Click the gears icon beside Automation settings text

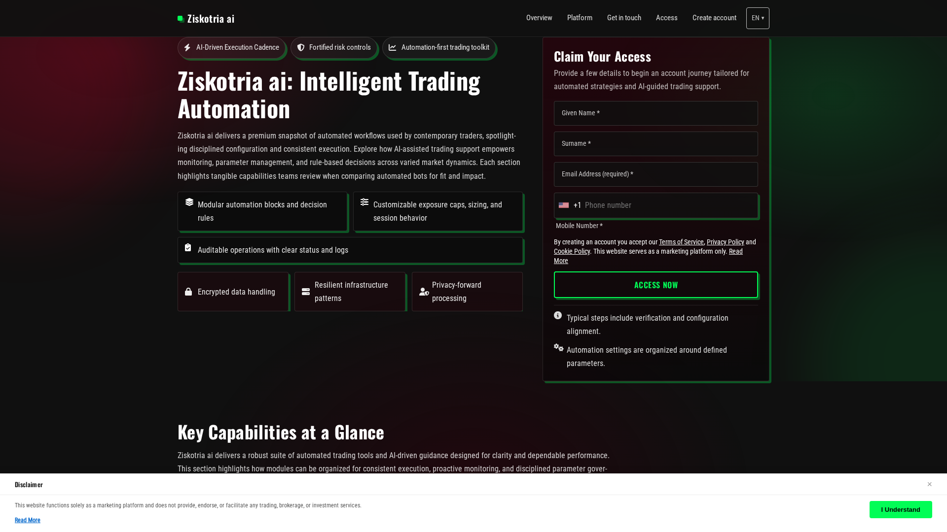coord(559,347)
